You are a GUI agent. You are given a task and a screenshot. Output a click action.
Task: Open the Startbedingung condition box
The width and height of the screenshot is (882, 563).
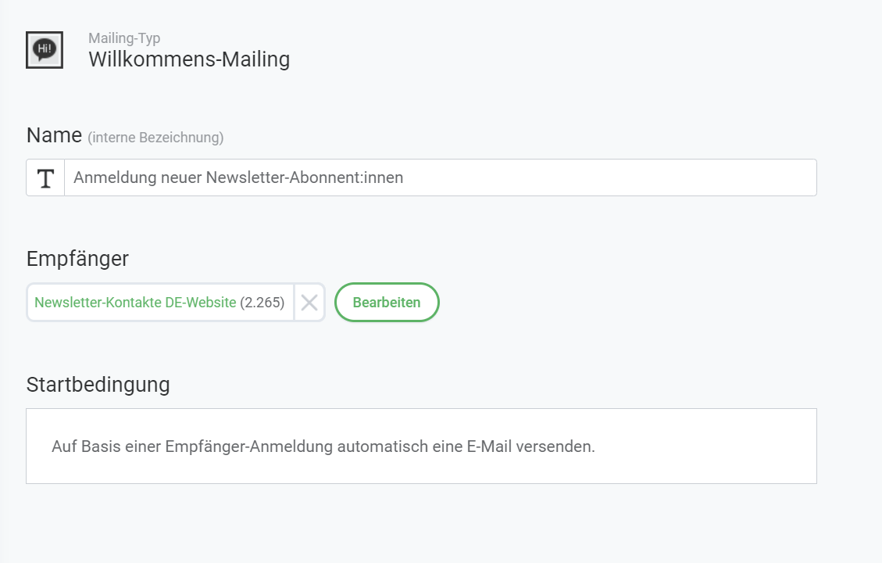point(422,446)
